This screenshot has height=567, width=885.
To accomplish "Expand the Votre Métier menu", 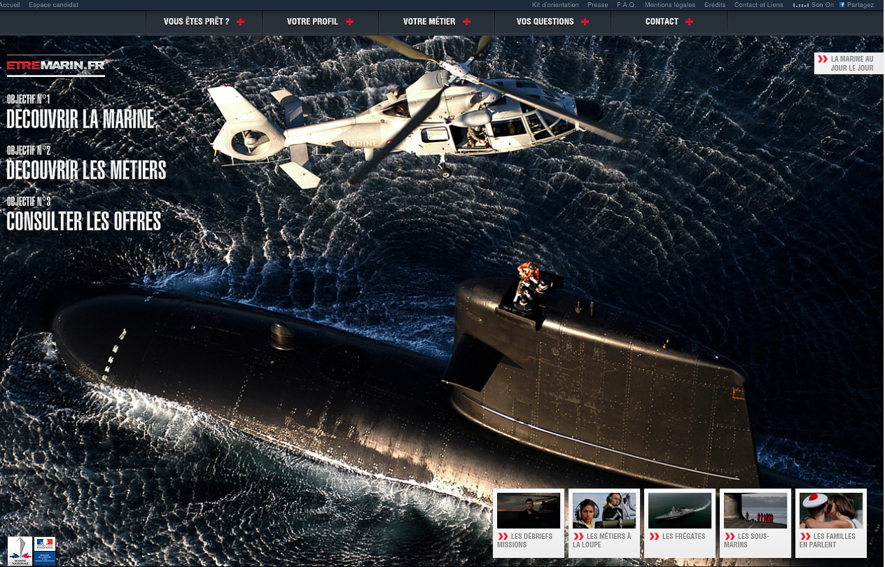I will click(429, 22).
